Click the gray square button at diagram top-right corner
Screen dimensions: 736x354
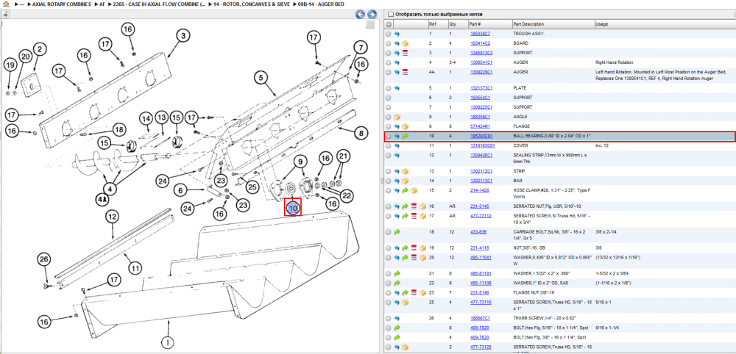click(x=370, y=24)
